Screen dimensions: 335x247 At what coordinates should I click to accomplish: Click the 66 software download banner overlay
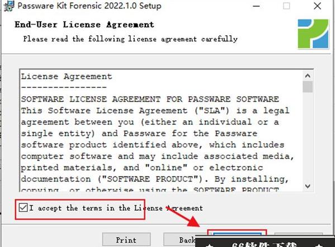click(265, 241)
